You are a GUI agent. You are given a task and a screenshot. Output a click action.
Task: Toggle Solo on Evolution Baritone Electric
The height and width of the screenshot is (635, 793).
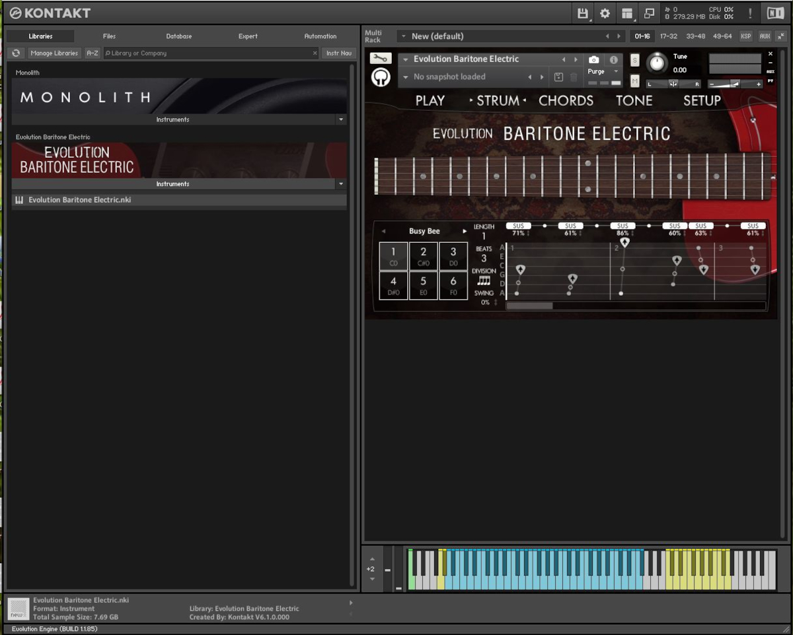click(x=634, y=60)
